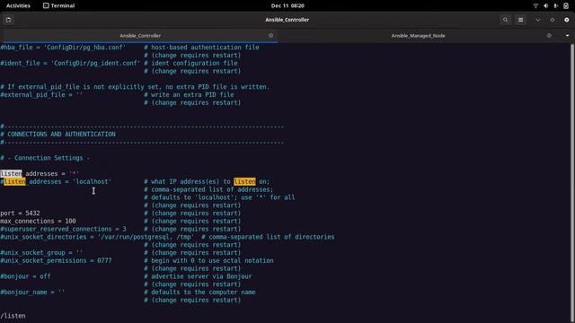
Task: Click the '# - Connection Settings -' line
Action: pyautogui.click(x=45, y=158)
